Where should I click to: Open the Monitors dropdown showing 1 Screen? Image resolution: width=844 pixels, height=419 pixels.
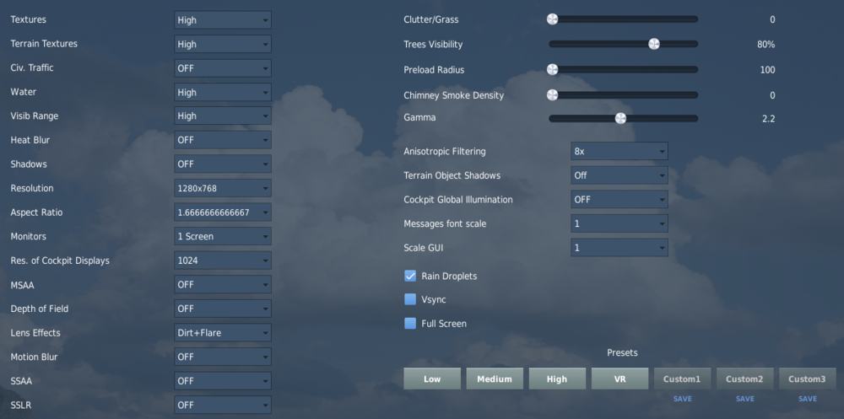coord(222,236)
